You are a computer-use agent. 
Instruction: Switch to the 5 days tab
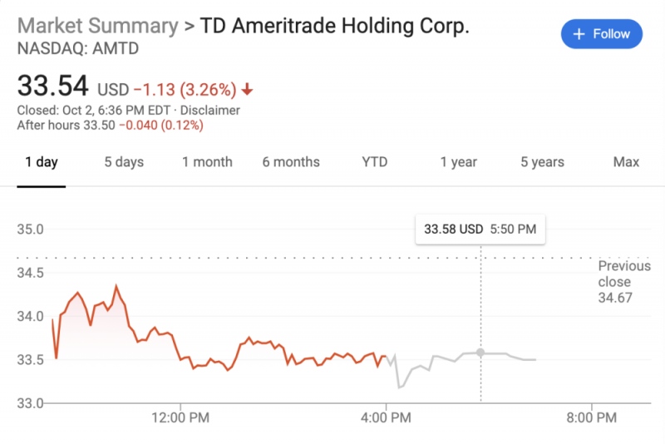[x=124, y=162]
